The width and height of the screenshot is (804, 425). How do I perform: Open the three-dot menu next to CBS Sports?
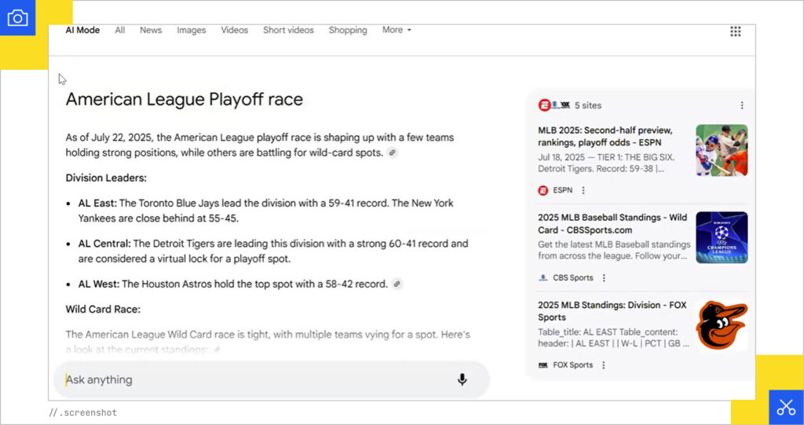point(604,277)
